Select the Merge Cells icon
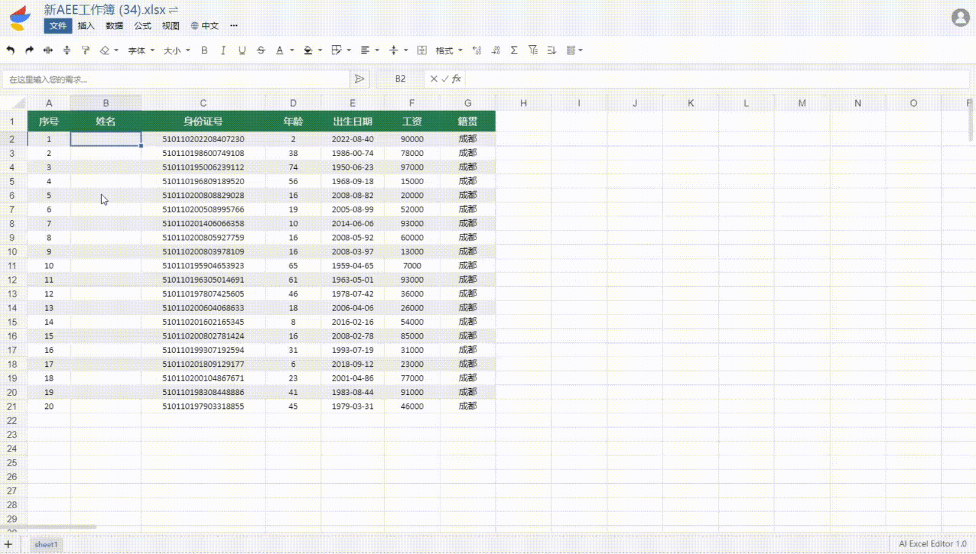976x554 pixels. 422,50
